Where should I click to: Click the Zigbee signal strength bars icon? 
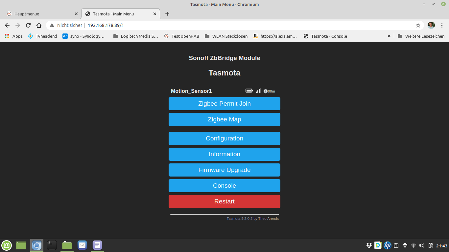(258, 91)
